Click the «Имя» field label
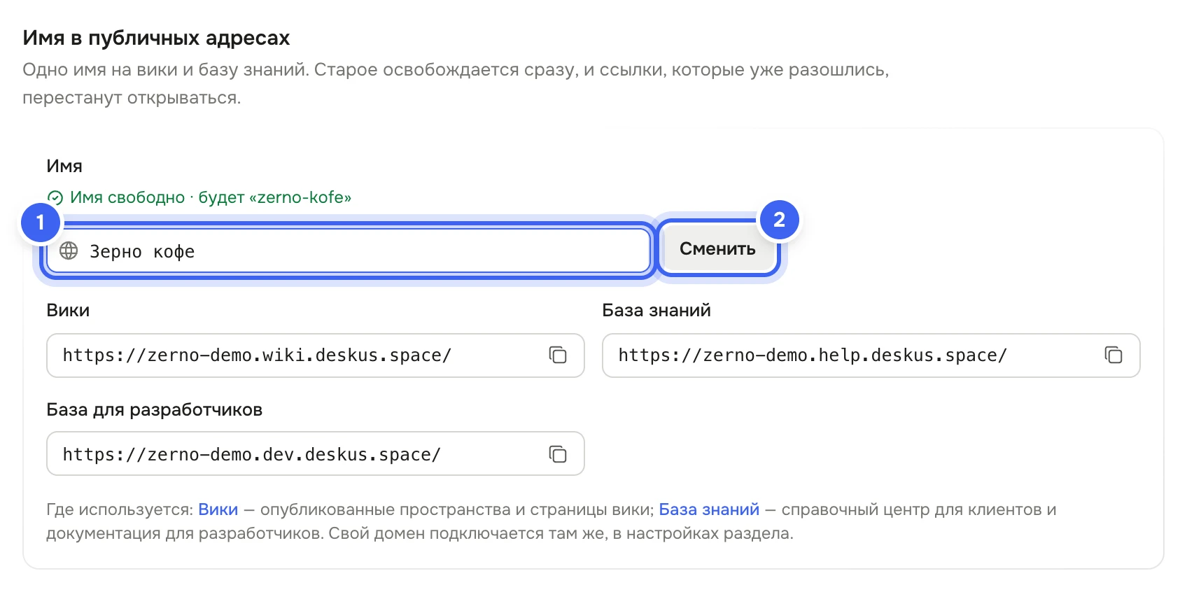The height and width of the screenshot is (592, 1187). [64, 166]
